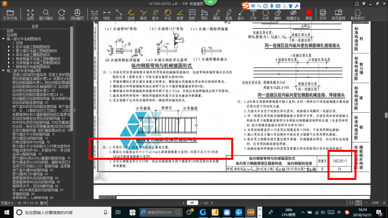Open the user account icon in title bar

pos(357,4)
